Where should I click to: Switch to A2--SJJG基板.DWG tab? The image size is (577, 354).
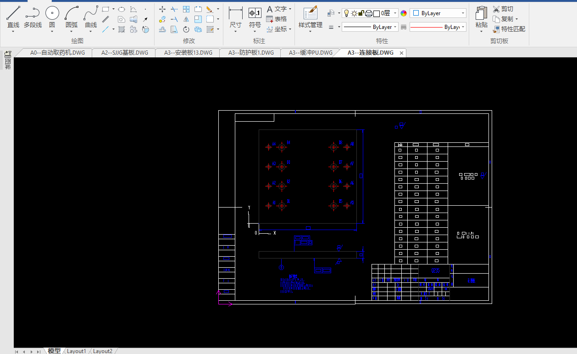click(x=125, y=53)
